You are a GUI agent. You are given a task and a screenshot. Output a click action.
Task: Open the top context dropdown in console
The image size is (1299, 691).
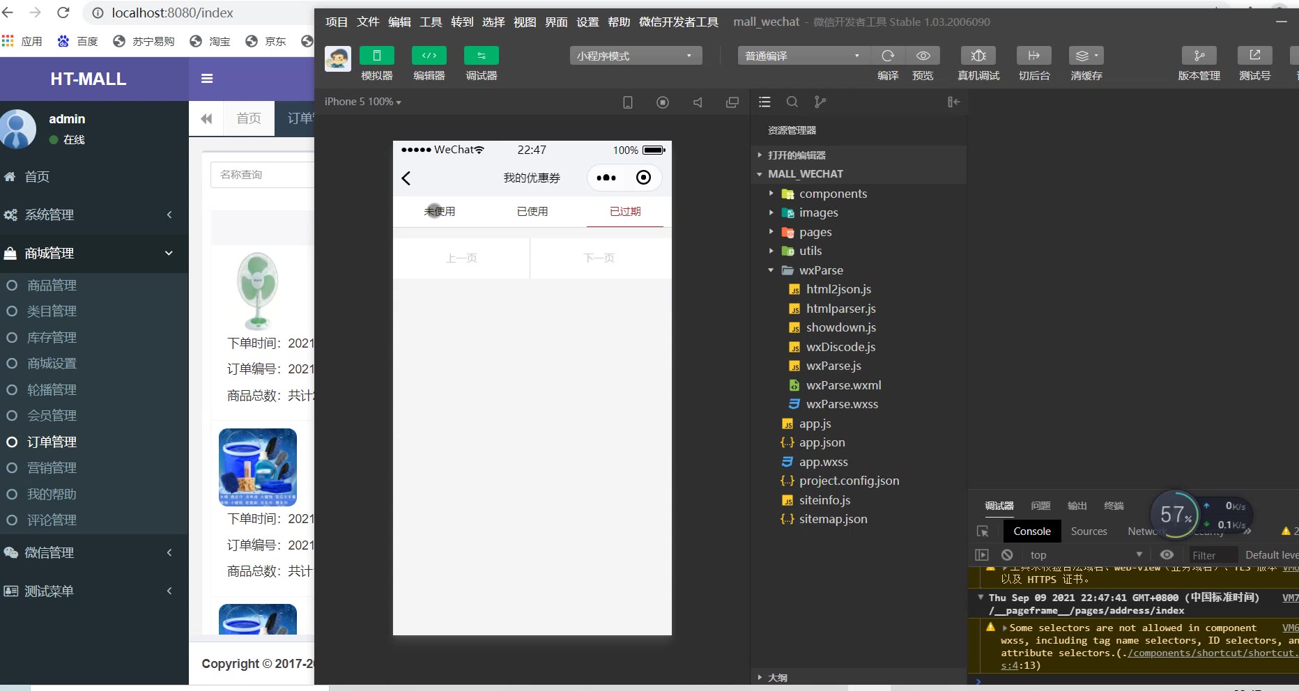tap(1086, 555)
